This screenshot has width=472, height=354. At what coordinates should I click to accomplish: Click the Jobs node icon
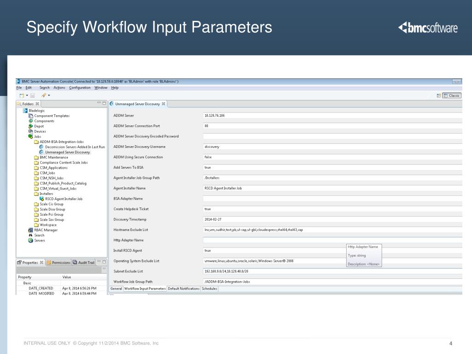31,136
